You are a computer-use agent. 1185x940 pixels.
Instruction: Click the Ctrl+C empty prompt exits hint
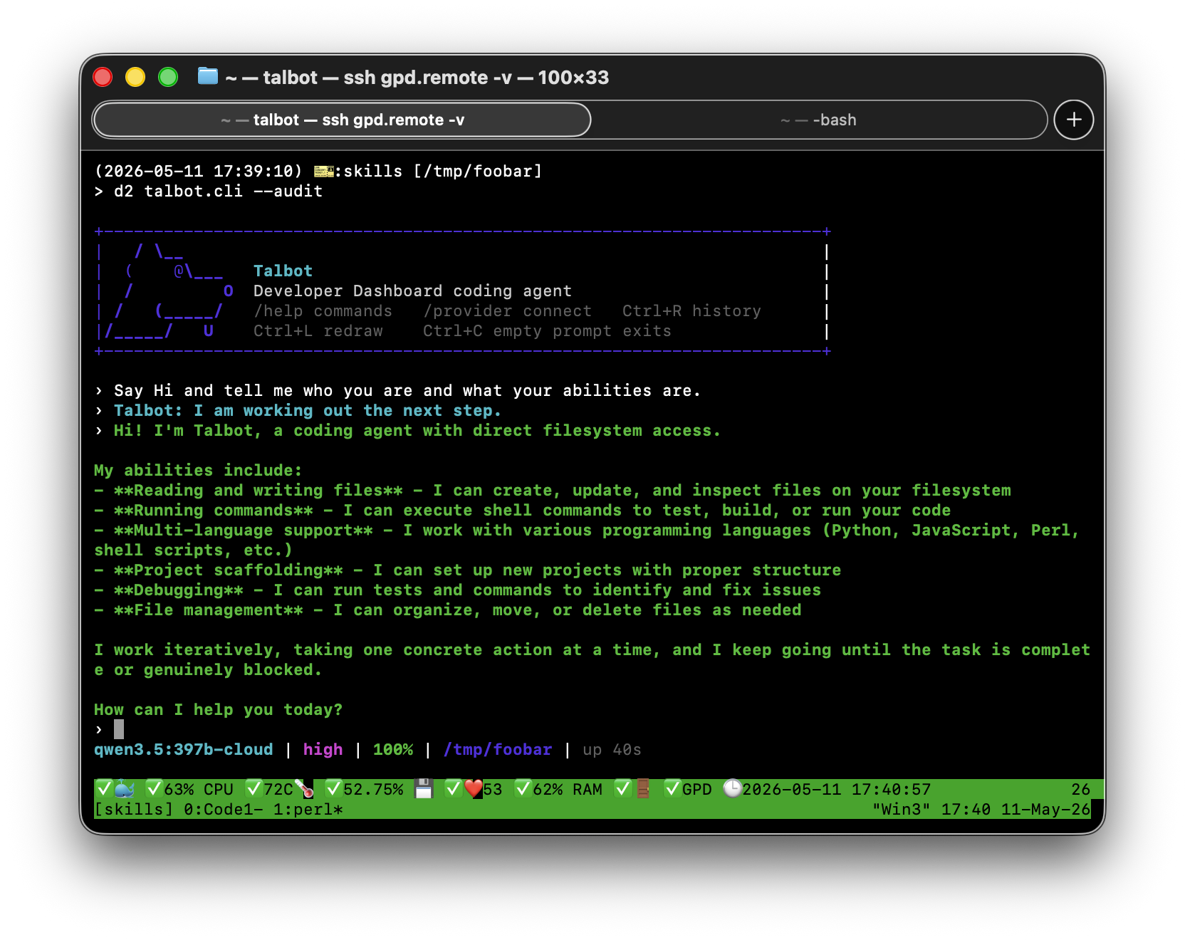click(x=547, y=331)
